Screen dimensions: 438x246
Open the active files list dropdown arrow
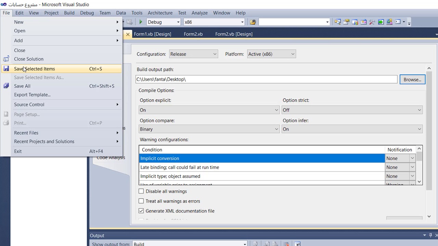pos(436,35)
